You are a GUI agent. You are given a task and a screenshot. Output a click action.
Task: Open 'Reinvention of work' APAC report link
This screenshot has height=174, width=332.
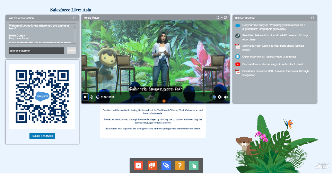275,37
